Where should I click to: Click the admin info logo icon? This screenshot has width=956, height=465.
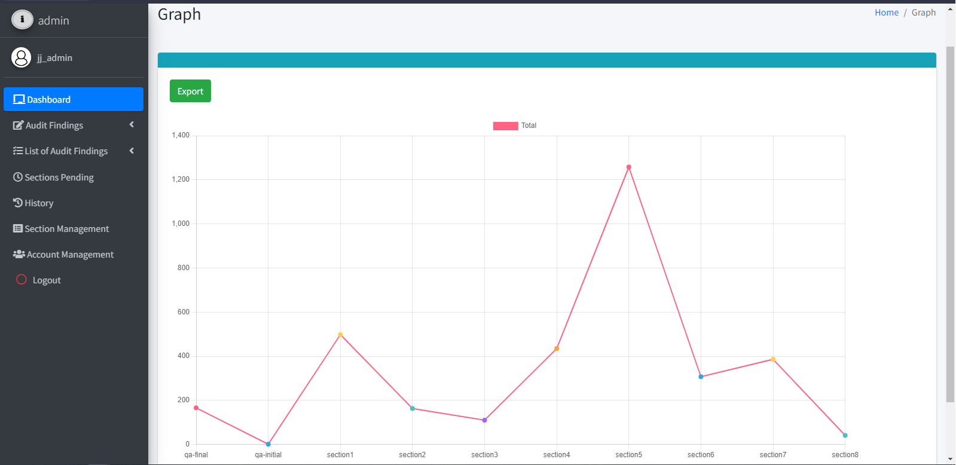click(22, 20)
